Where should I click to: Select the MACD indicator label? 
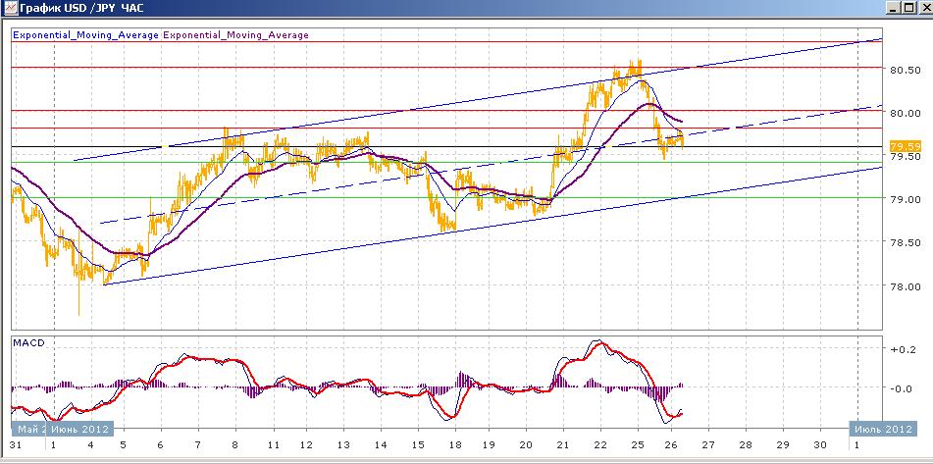pos(28,343)
